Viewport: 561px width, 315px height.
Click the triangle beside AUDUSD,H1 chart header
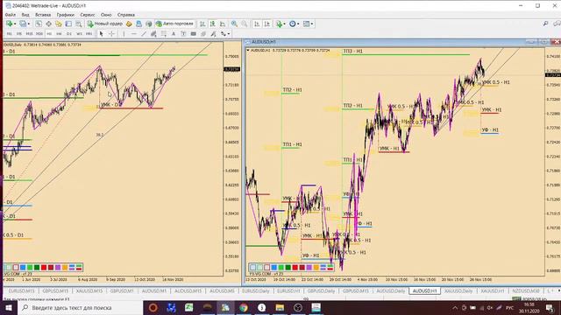tap(248, 51)
